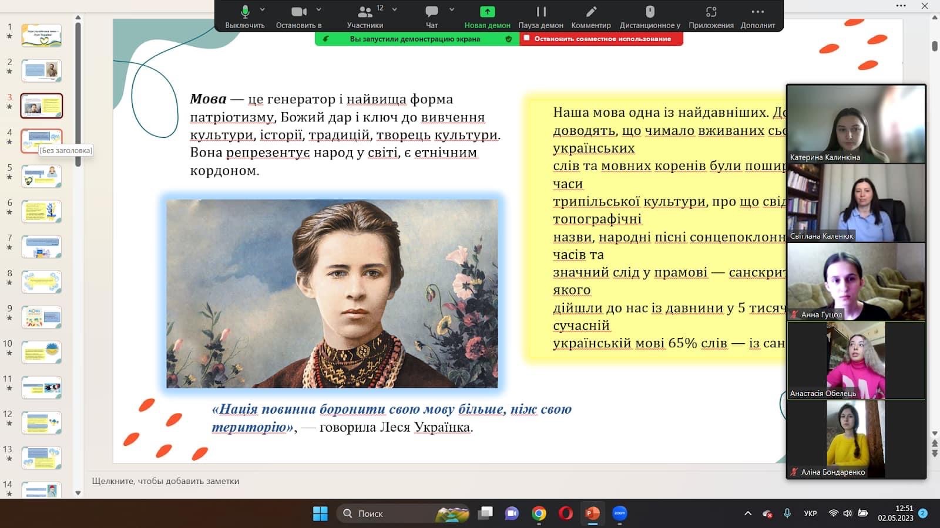Open Teams chat icon on taskbar
940x528 pixels.
pyautogui.click(x=512, y=513)
